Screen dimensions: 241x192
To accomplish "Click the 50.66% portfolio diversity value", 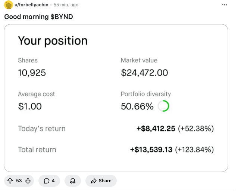I will coord(137,106).
